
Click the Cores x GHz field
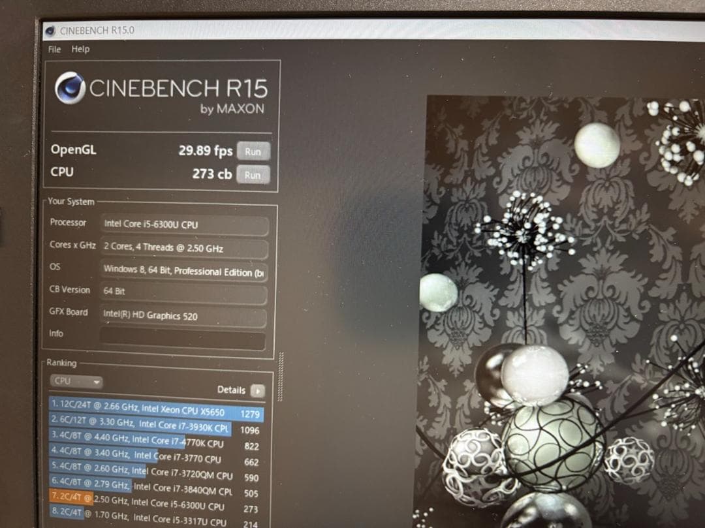[184, 249]
